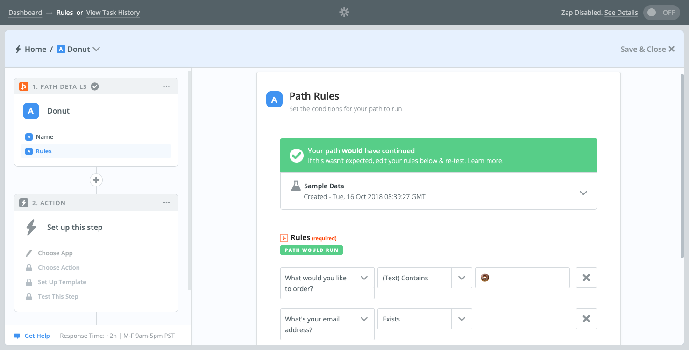This screenshot has height=350, width=689.
Task: Toggle the Zap ON/OFF switch
Action: [x=661, y=13]
